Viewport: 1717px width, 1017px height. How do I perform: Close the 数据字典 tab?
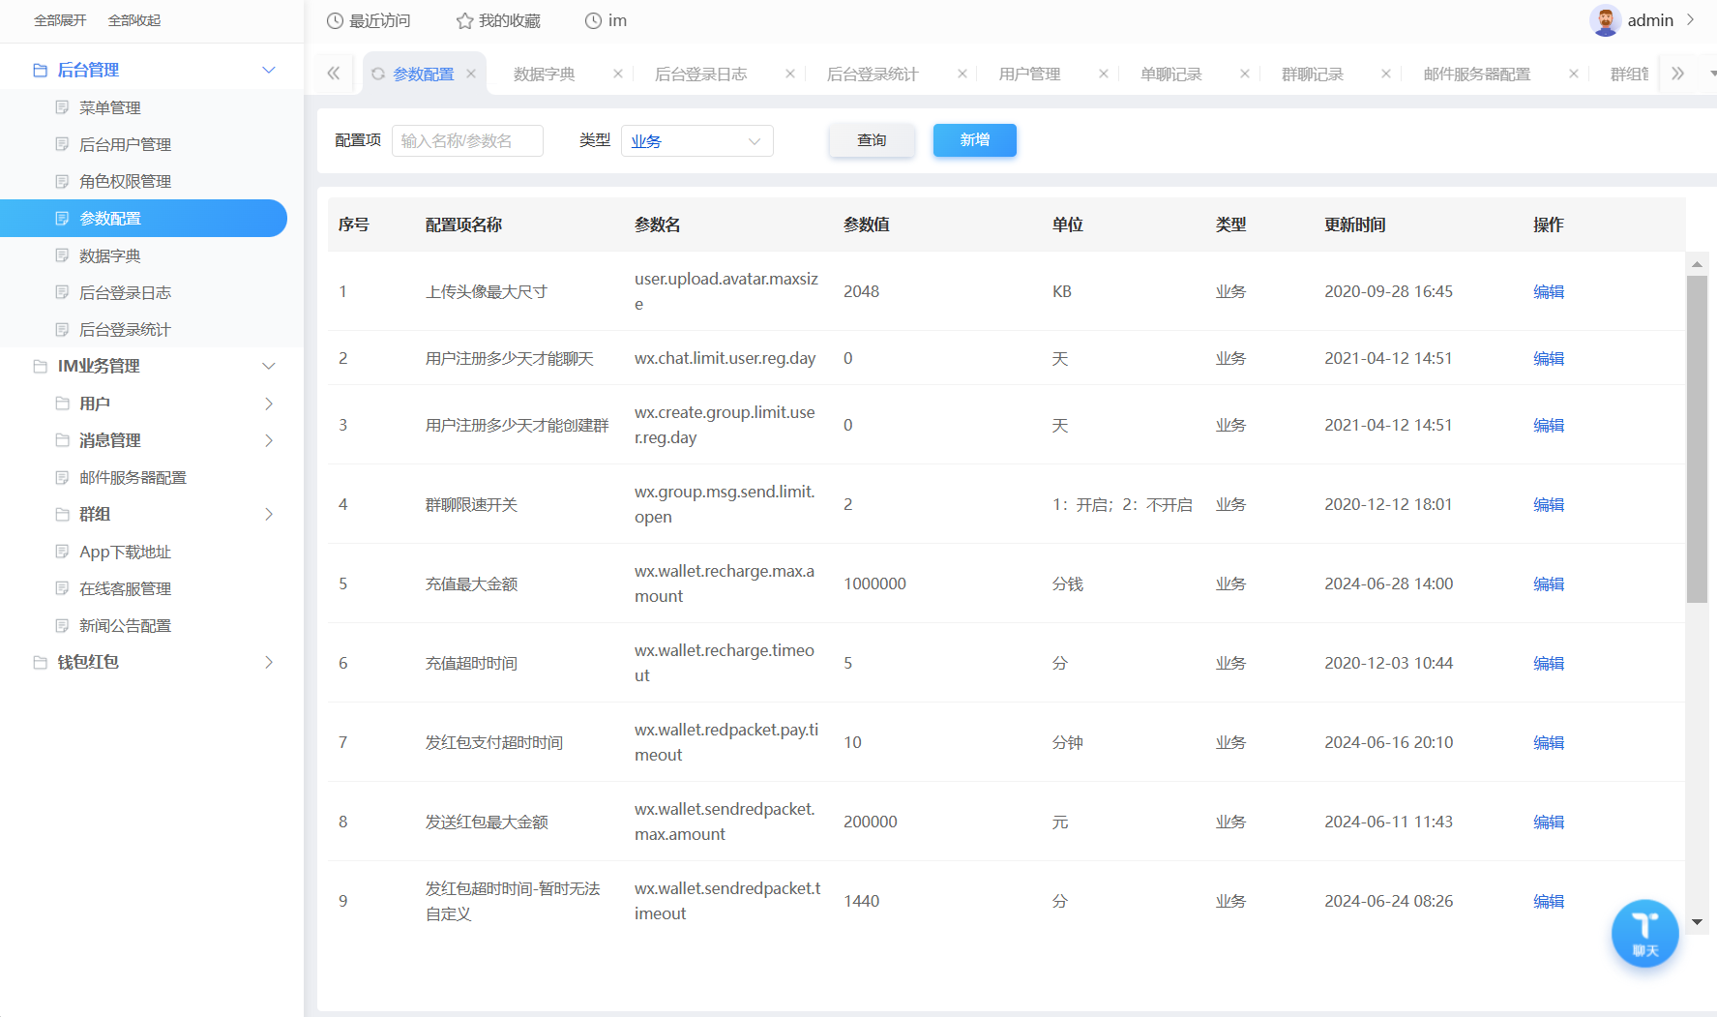617,75
